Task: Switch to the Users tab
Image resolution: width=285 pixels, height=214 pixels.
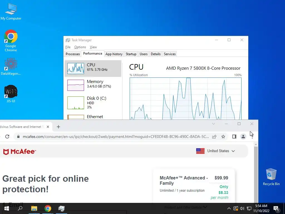Action: [144, 54]
